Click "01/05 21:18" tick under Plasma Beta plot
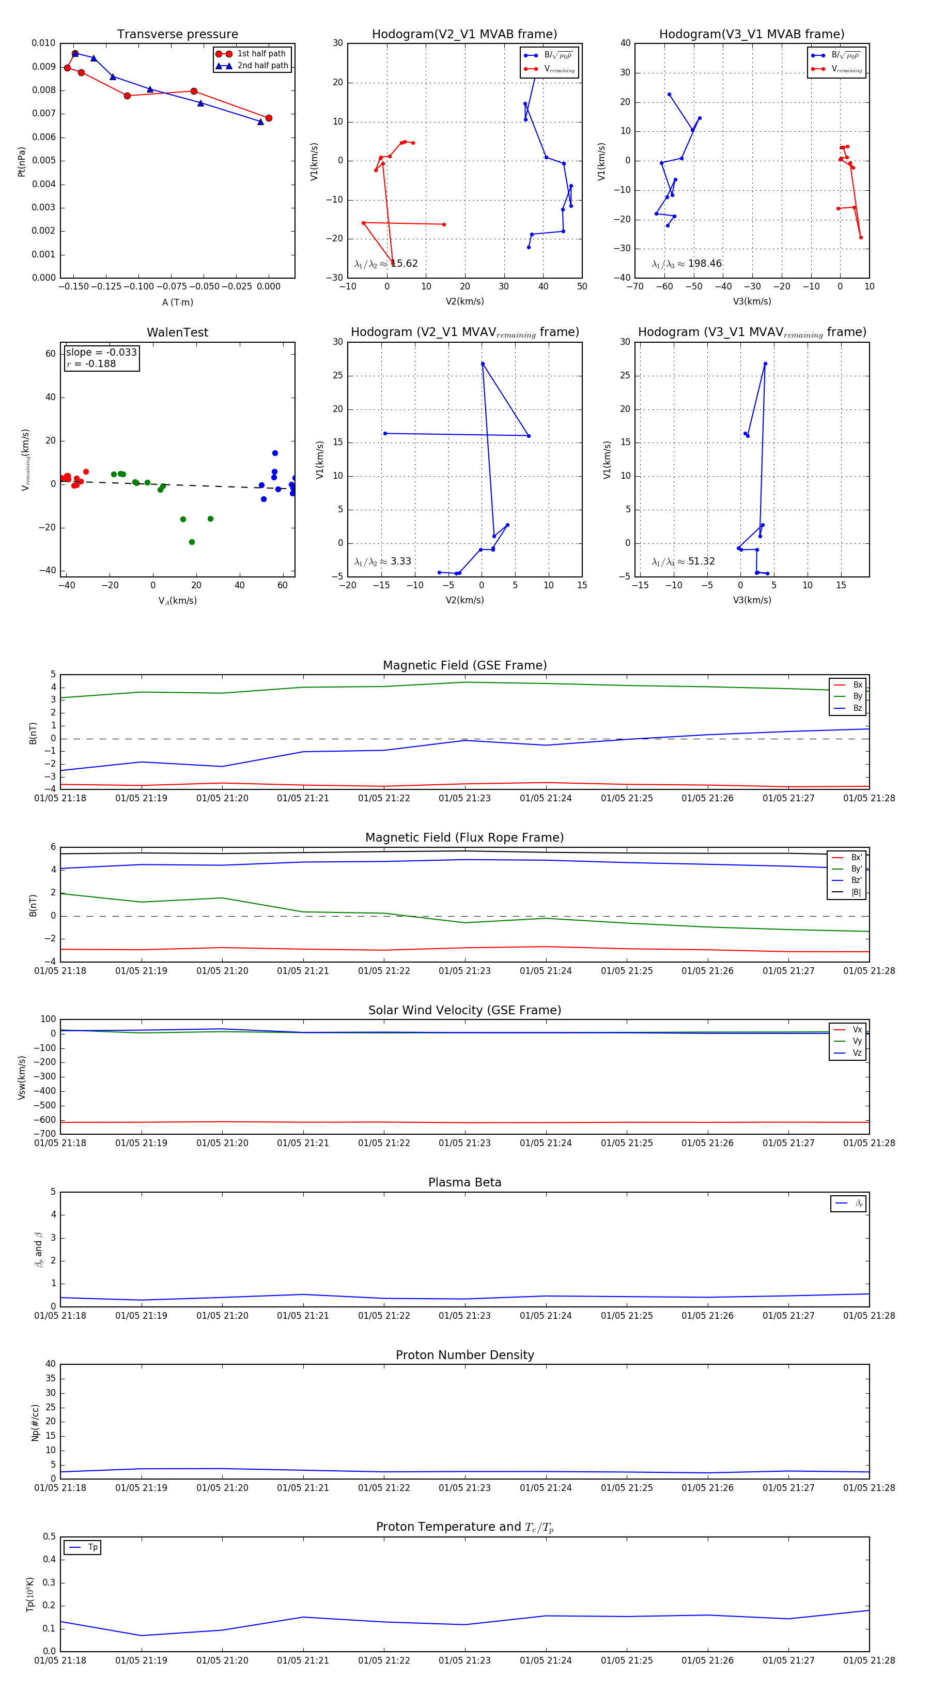Viewport: 930px width, 1706px height. coord(60,1316)
